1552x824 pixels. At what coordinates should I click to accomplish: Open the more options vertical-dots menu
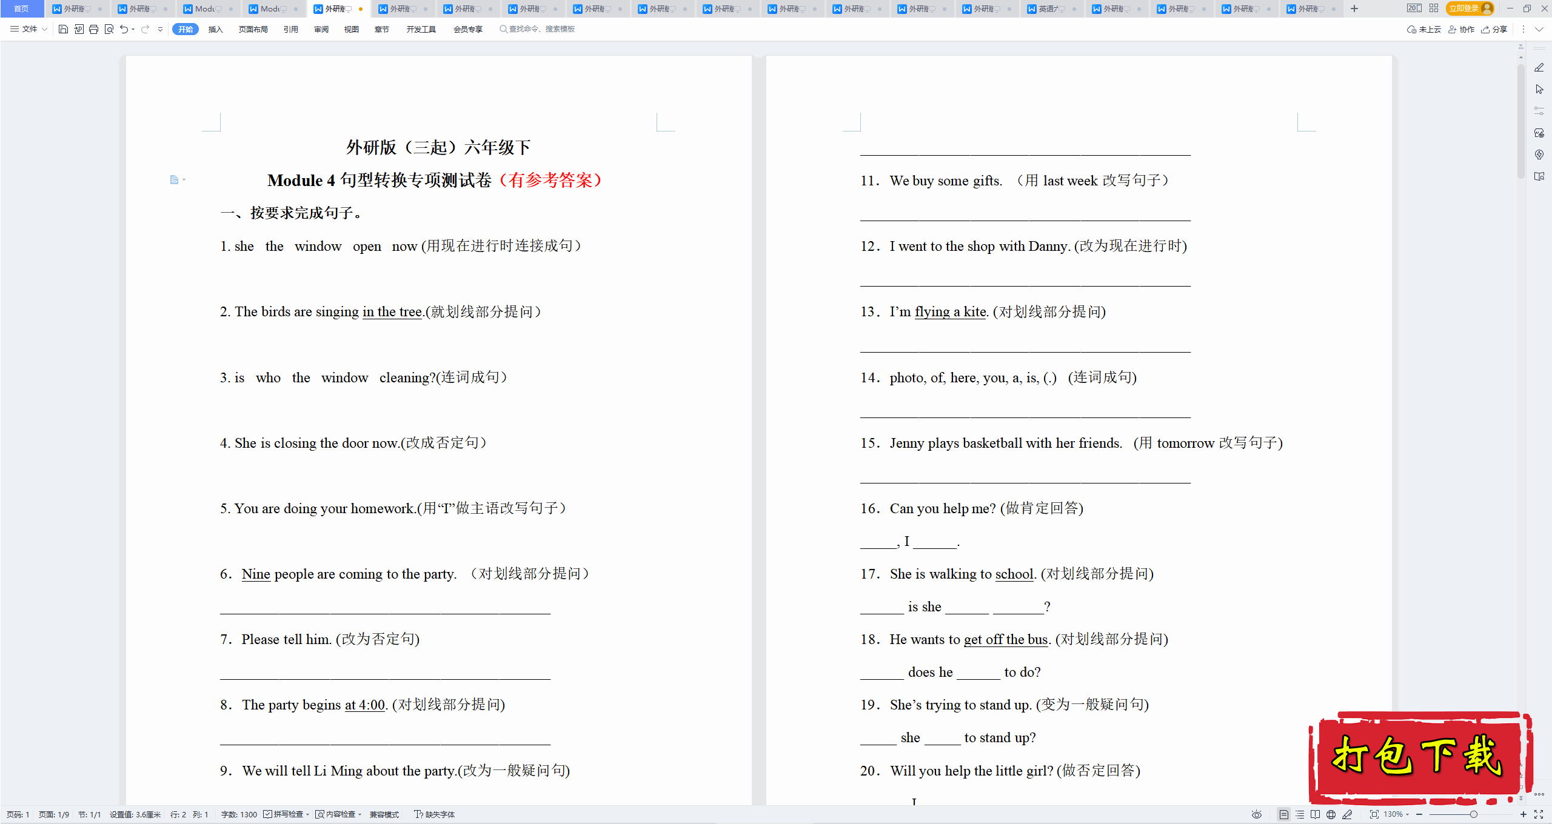point(1523,29)
